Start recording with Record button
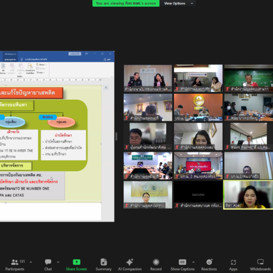This screenshot has height=273, width=273. (x=156, y=265)
